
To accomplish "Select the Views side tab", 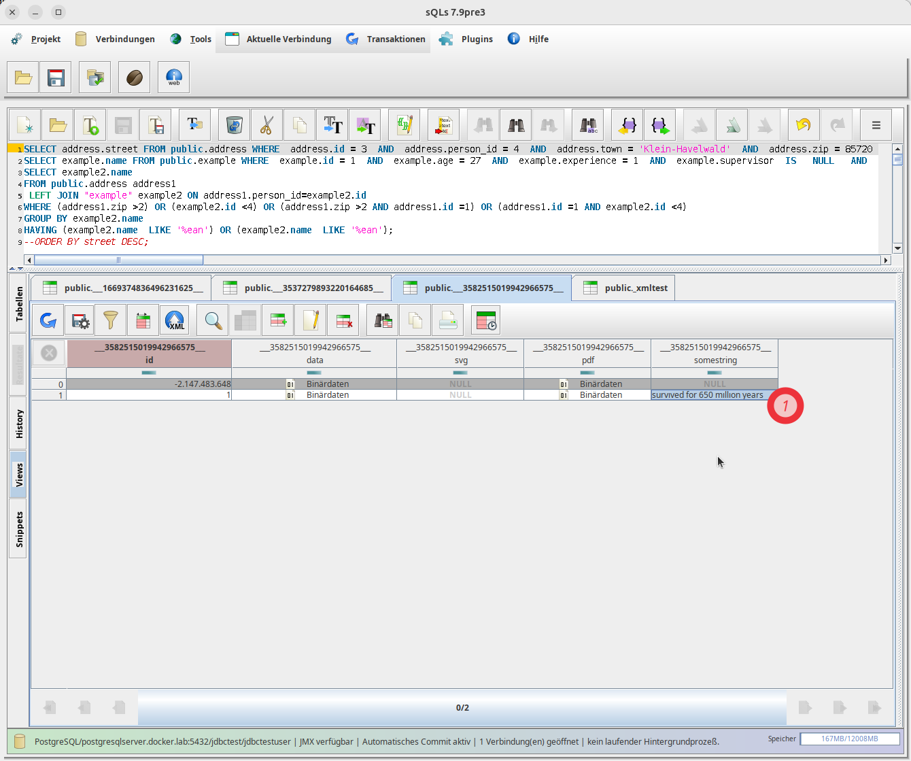I will click(x=18, y=474).
